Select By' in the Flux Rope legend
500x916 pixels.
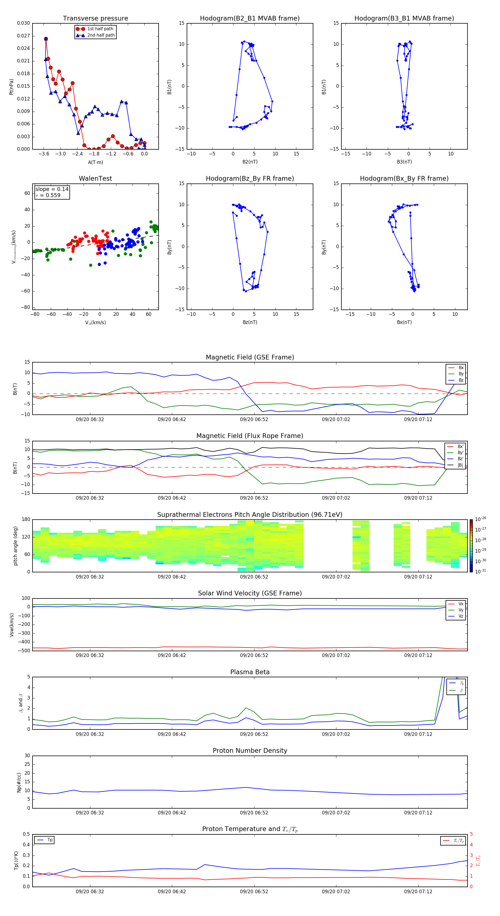click(456, 453)
